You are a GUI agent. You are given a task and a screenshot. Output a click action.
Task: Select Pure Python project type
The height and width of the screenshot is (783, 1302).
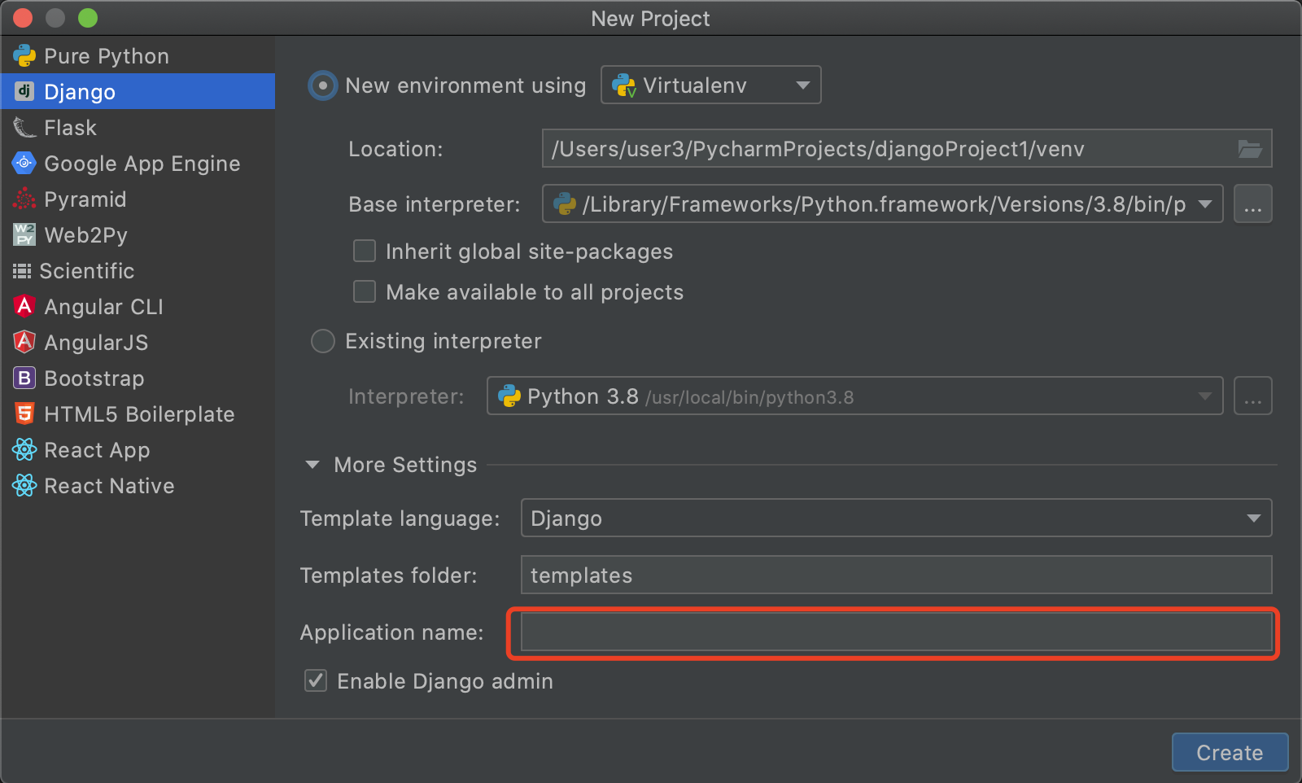[106, 56]
